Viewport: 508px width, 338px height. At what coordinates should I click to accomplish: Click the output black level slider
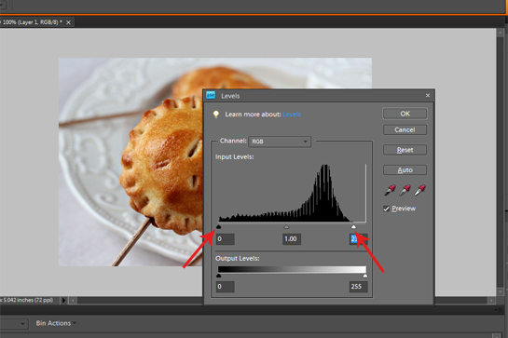[218, 276]
